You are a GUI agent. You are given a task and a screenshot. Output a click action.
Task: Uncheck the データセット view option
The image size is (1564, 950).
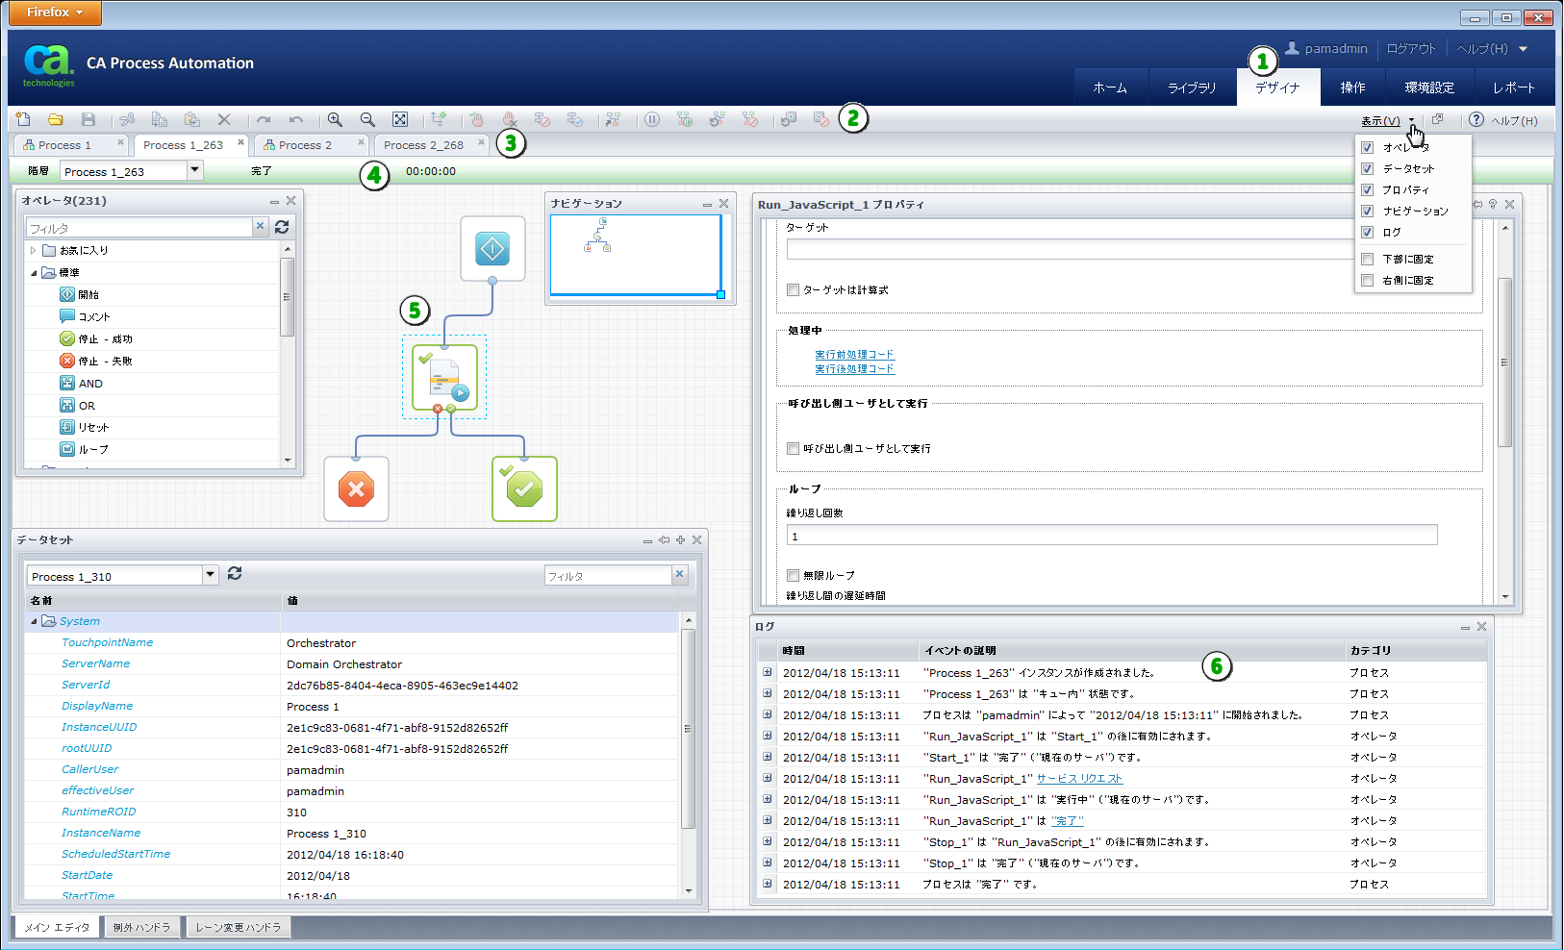pos(1367,168)
